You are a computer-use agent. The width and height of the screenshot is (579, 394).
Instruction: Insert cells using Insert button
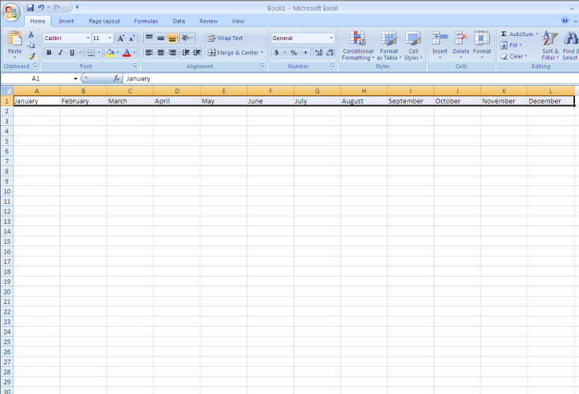440,45
